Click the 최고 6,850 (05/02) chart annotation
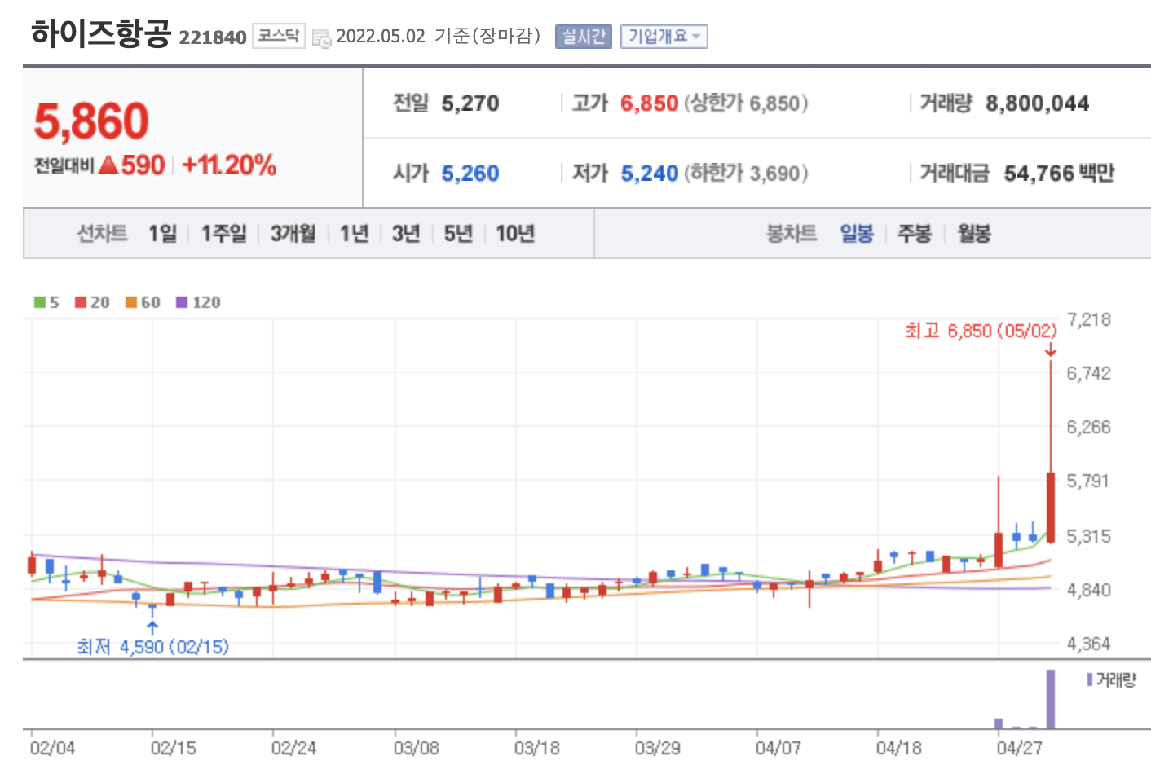Image resolution: width=1151 pixels, height=774 pixels. click(x=981, y=331)
